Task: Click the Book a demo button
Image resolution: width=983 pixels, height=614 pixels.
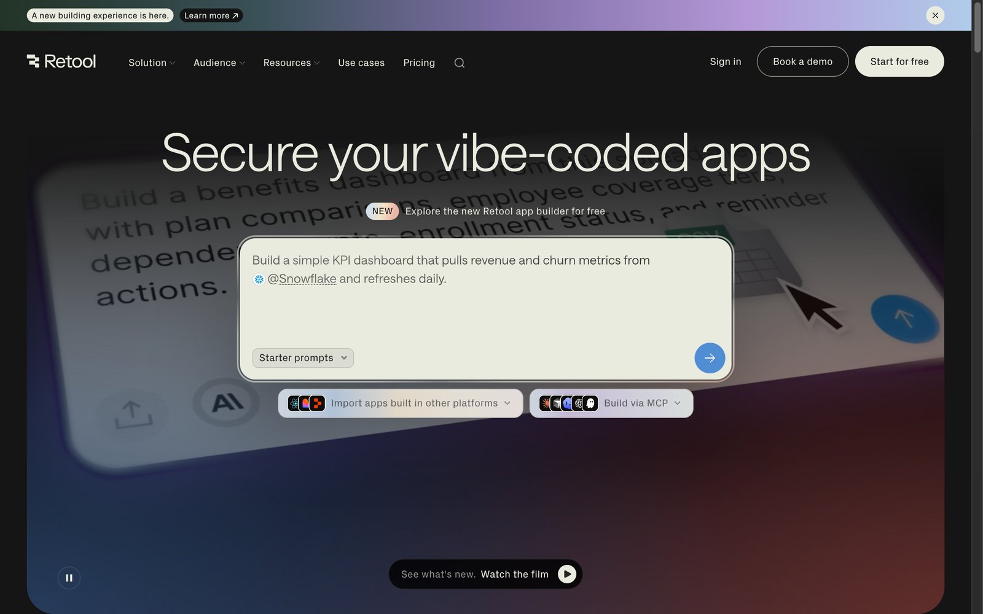Action: (802, 61)
